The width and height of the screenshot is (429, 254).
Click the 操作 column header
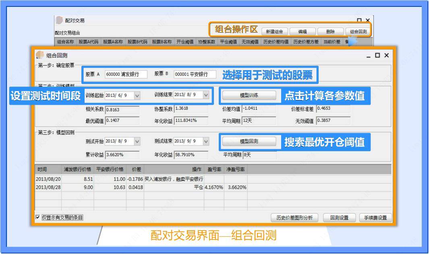click(x=174, y=169)
